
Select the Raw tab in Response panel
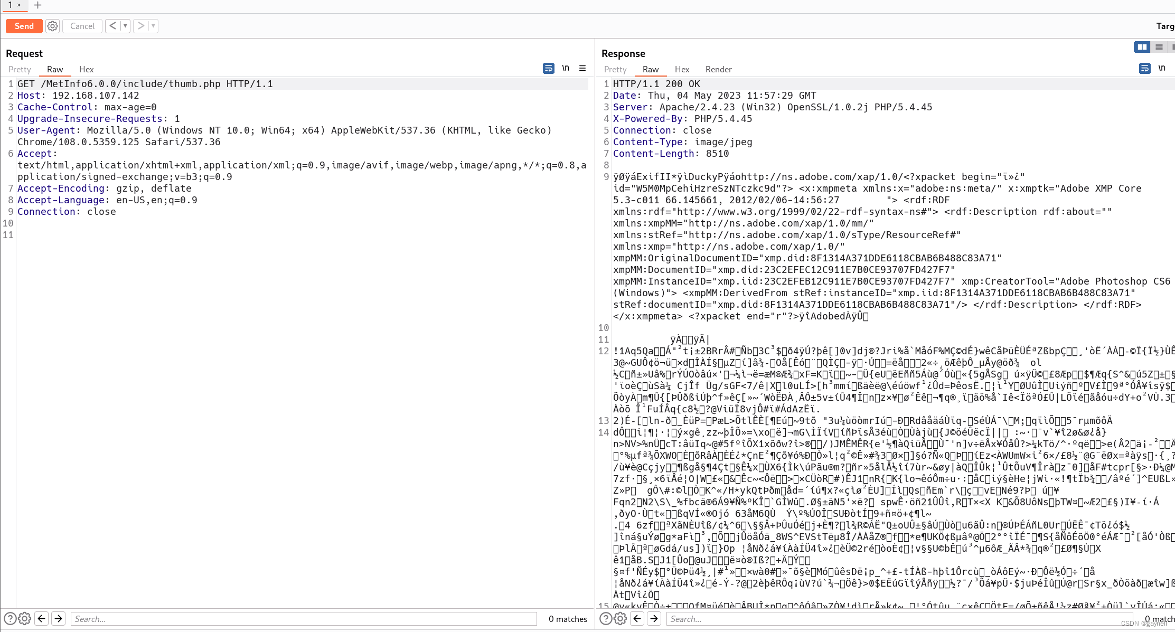[651, 69]
